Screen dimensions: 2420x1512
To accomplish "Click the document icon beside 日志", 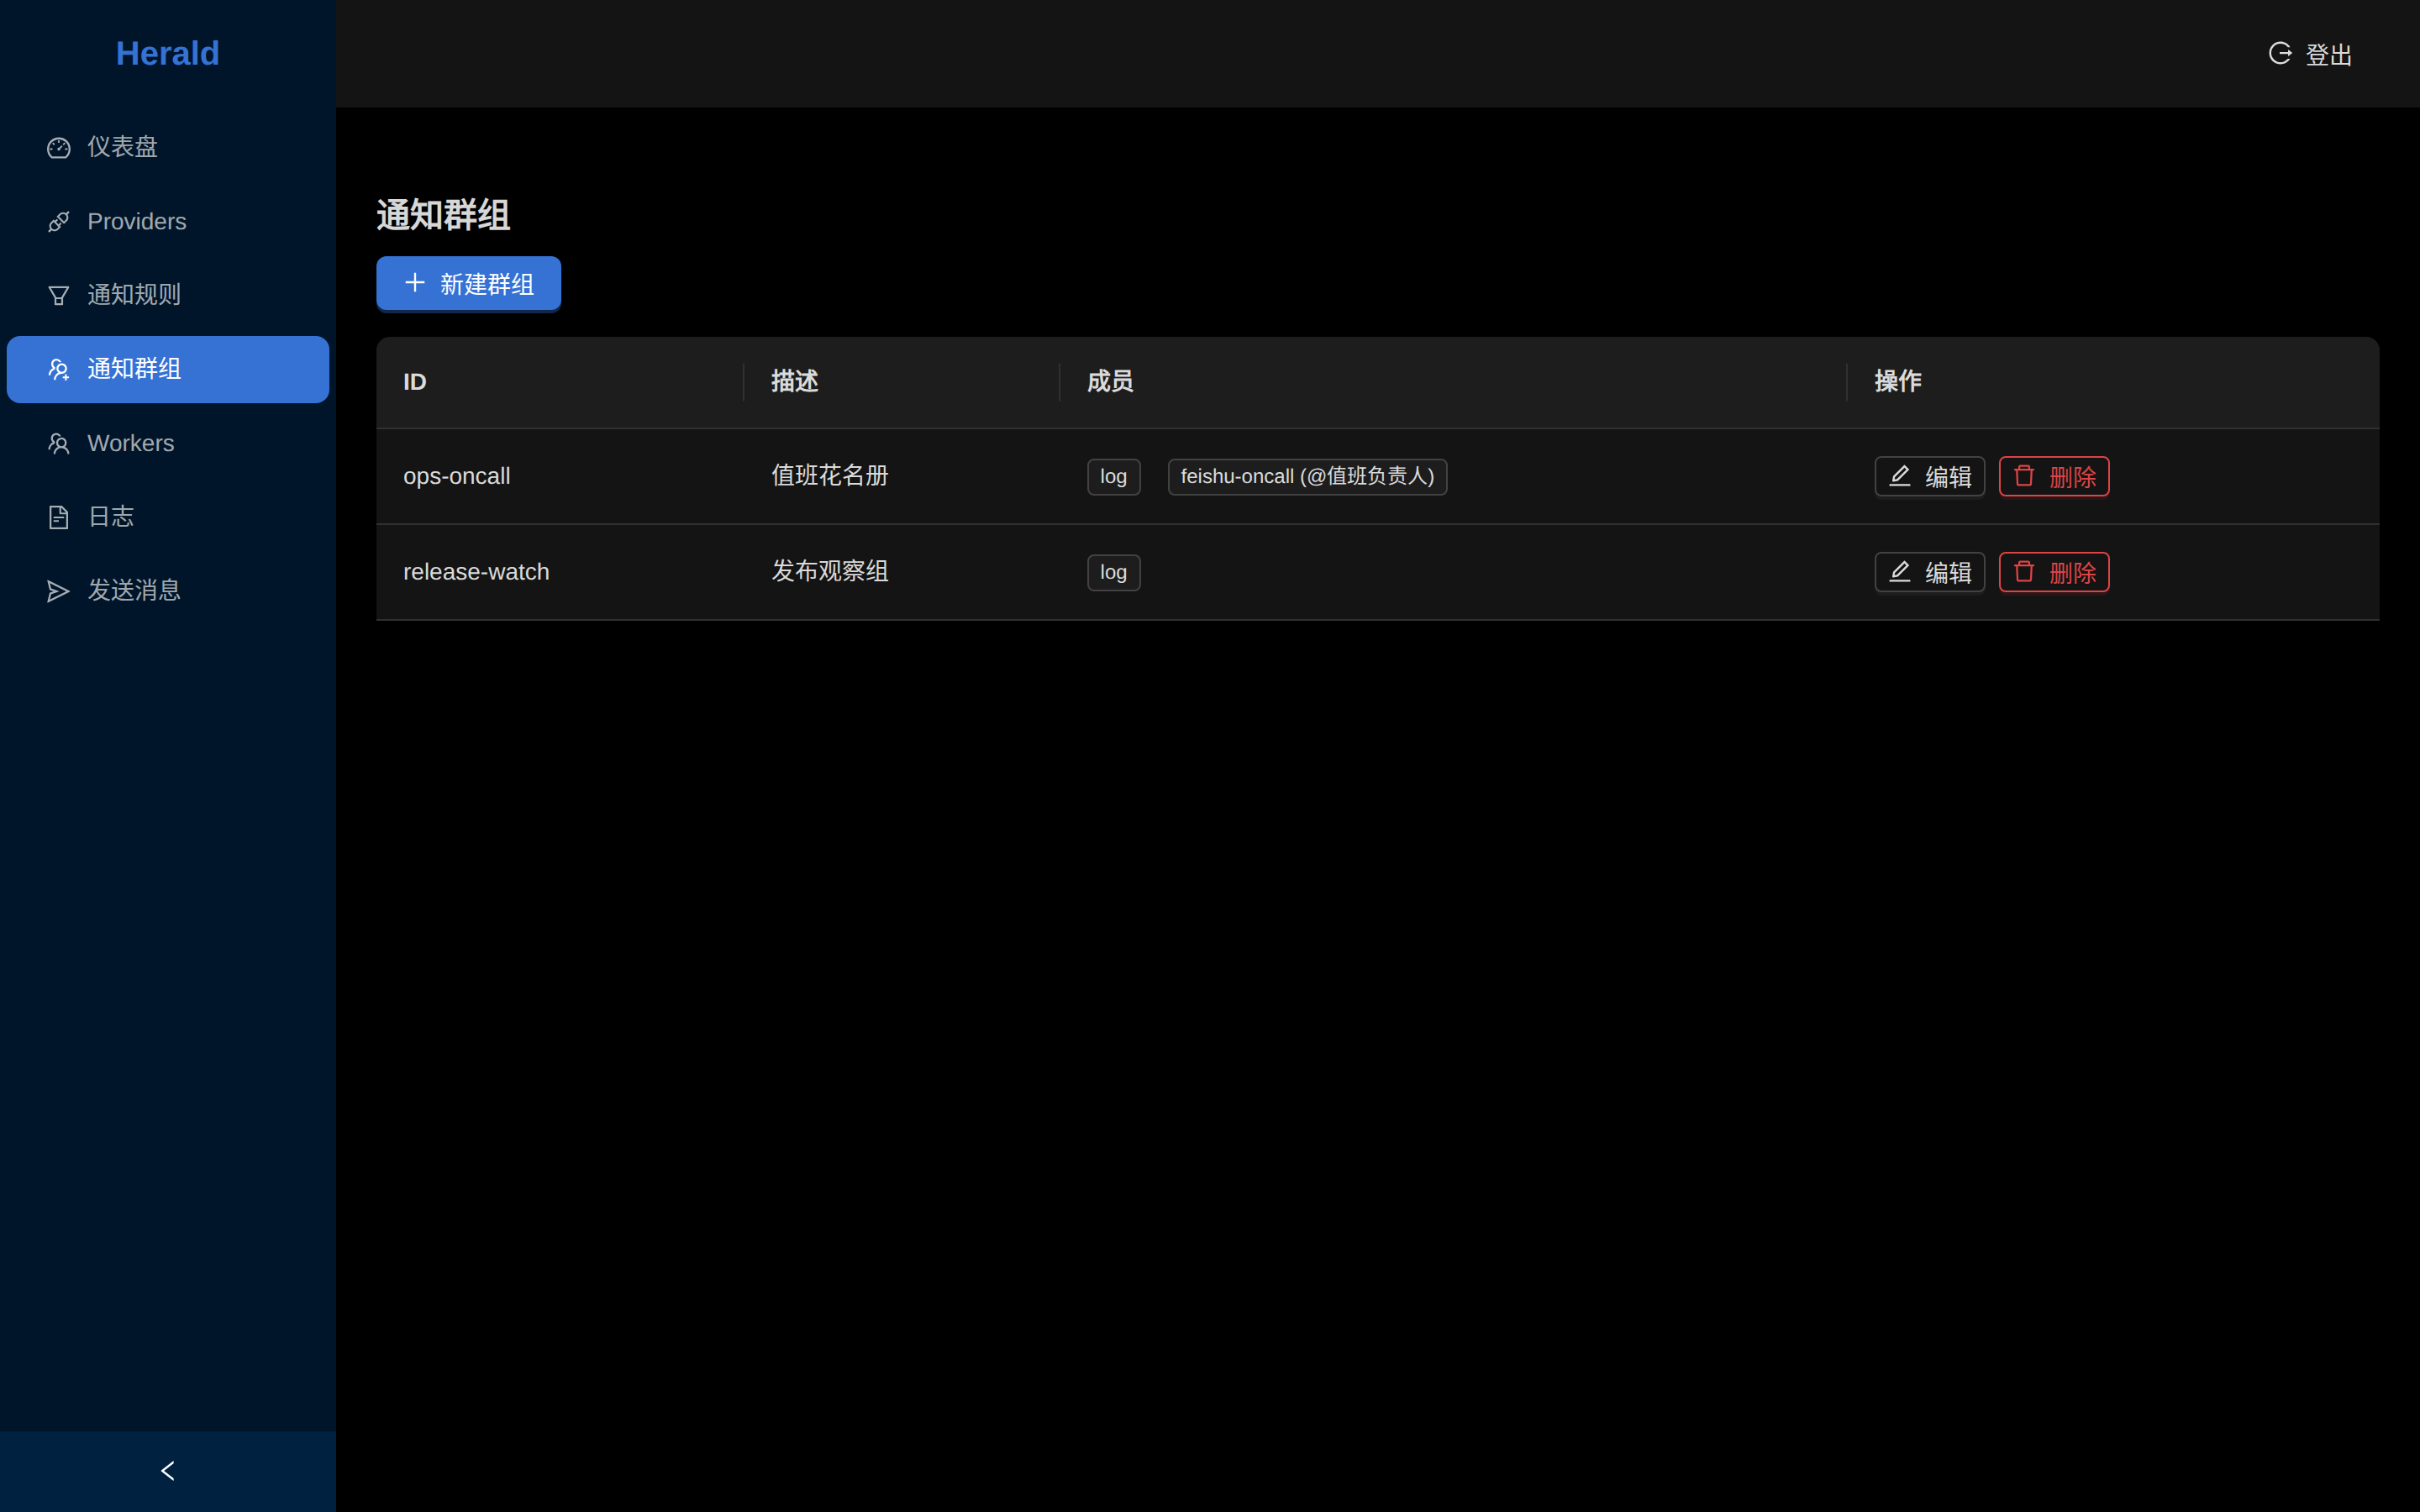I will pos(59,517).
